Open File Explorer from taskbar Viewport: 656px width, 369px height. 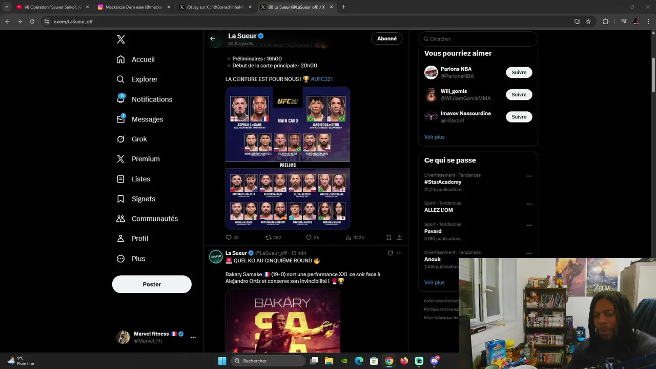coord(329,361)
